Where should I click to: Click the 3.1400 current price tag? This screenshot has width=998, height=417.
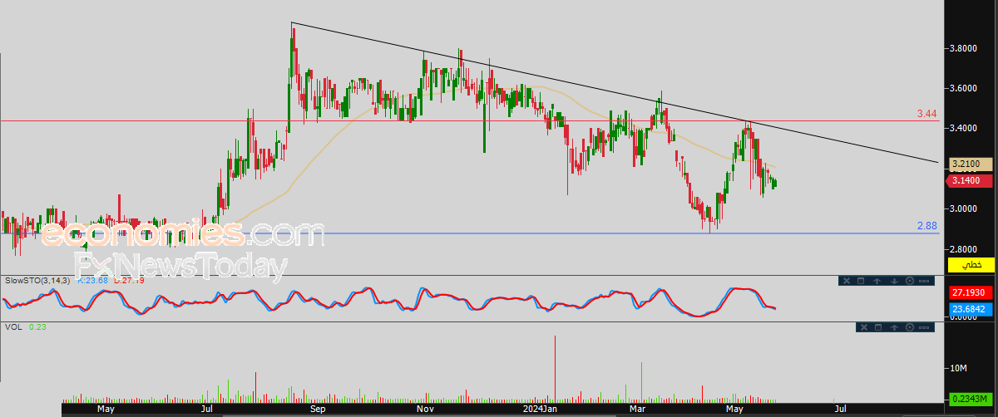[971, 180]
